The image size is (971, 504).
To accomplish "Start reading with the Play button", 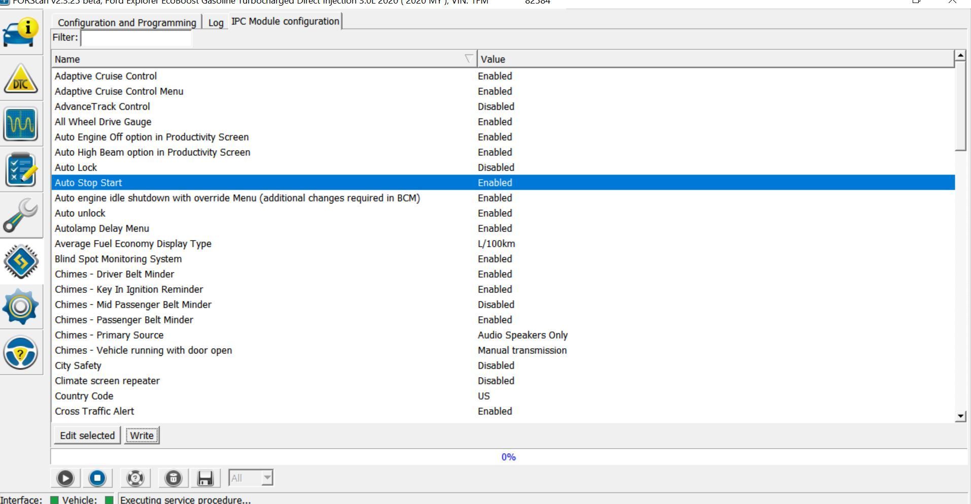I will pyautogui.click(x=64, y=477).
